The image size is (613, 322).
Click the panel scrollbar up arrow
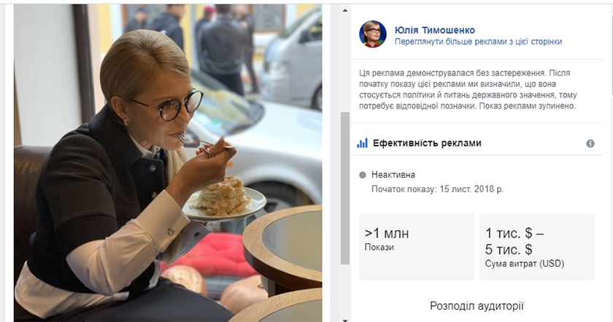click(x=344, y=10)
